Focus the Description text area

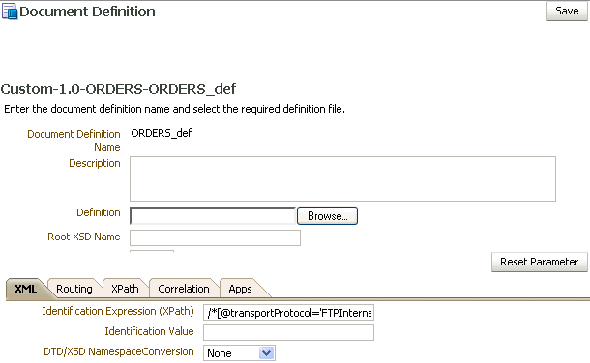tap(342, 179)
